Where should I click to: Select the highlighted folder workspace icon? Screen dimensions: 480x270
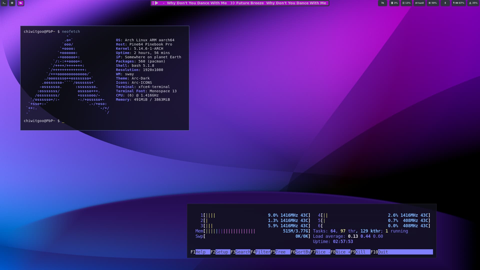coord(21,3)
